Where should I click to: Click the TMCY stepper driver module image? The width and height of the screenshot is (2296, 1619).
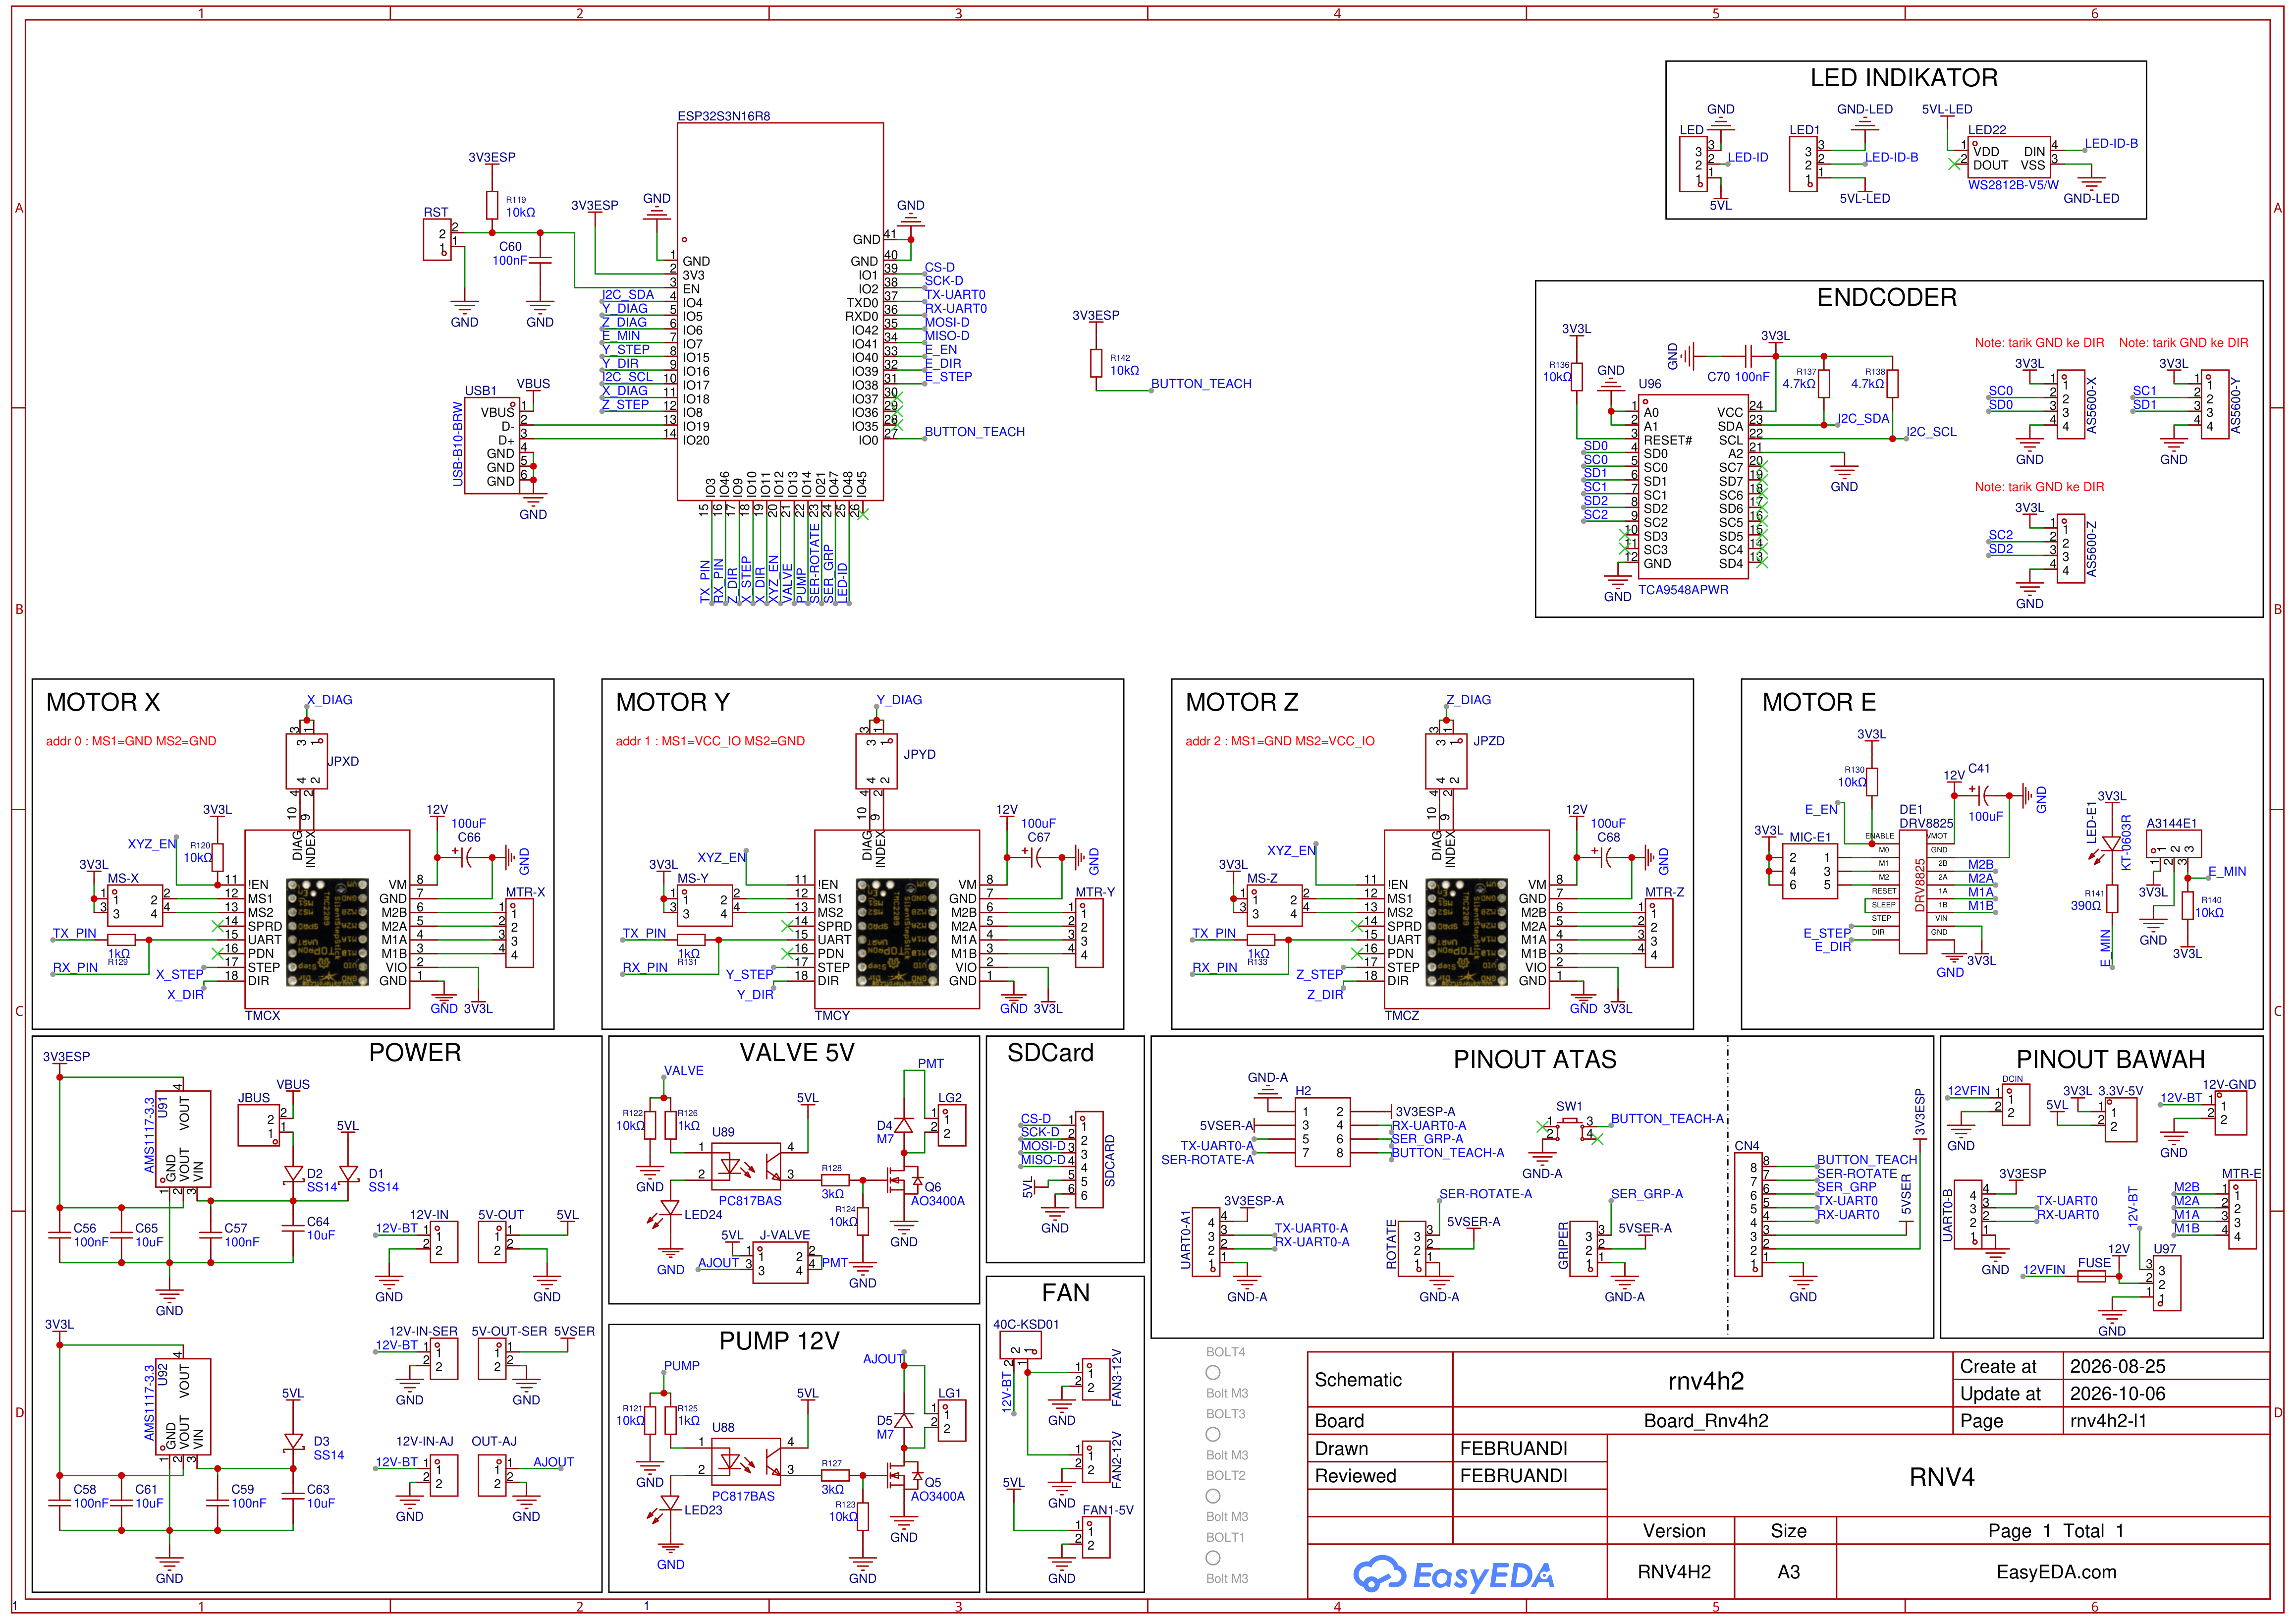click(898, 933)
